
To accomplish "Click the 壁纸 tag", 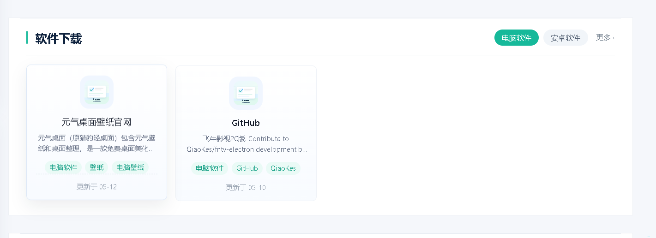I will coord(96,167).
